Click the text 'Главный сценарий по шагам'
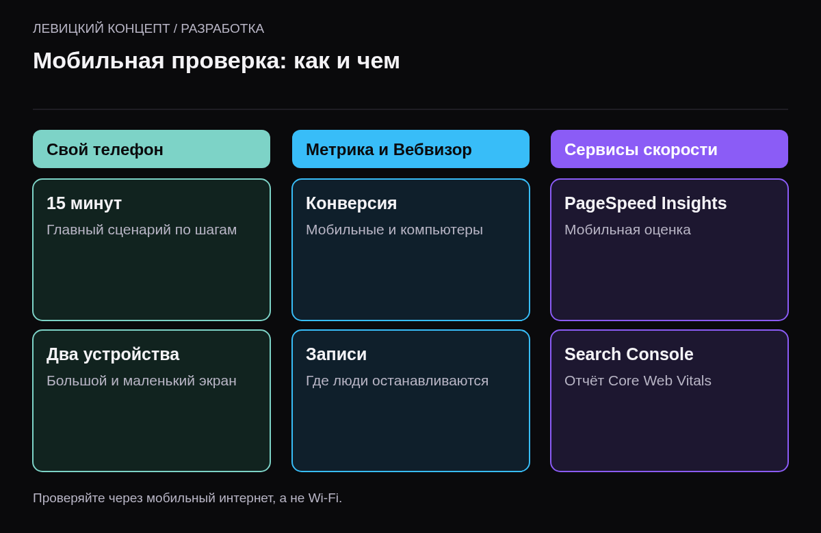Viewport: 821px width, 533px height. click(142, 230)
